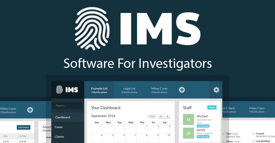Click the calendar icon beside Created

253,134
